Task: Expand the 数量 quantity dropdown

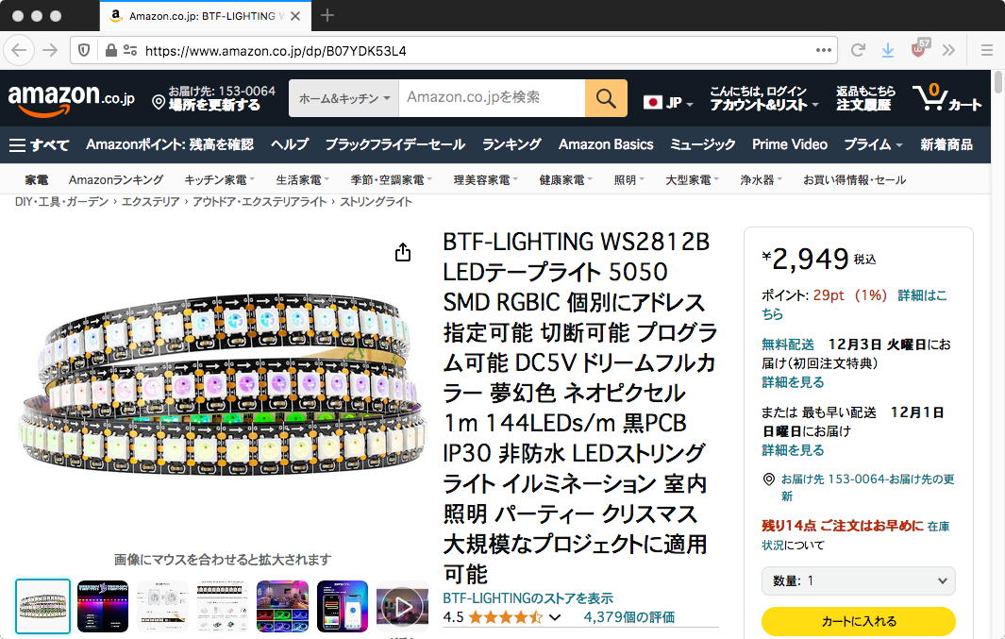Action: (858, 580)
